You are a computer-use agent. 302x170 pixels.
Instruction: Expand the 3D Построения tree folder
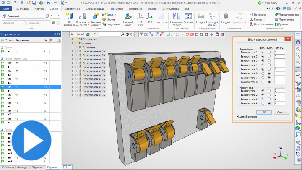pos(73,39)
